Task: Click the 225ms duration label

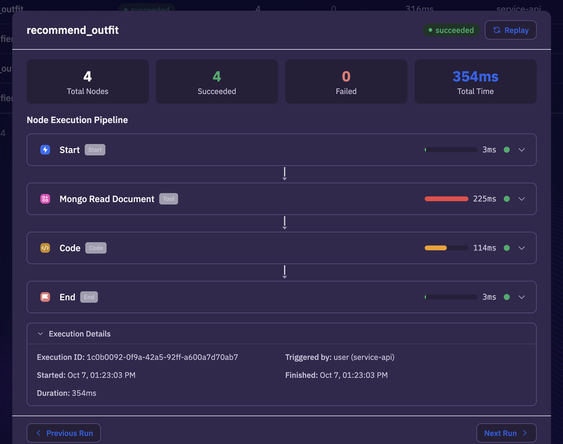Action: [485, 199]
